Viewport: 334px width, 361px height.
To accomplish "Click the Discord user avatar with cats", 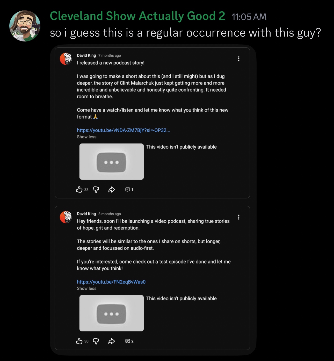I will (25, 26).
